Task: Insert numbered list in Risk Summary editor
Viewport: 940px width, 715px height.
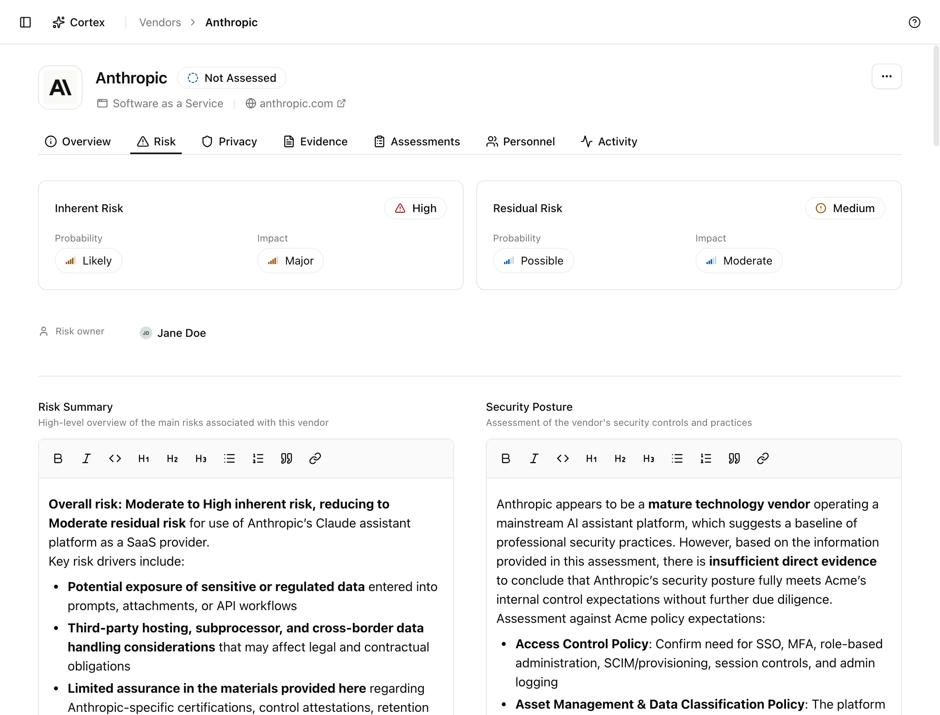Action: [258, 458]
